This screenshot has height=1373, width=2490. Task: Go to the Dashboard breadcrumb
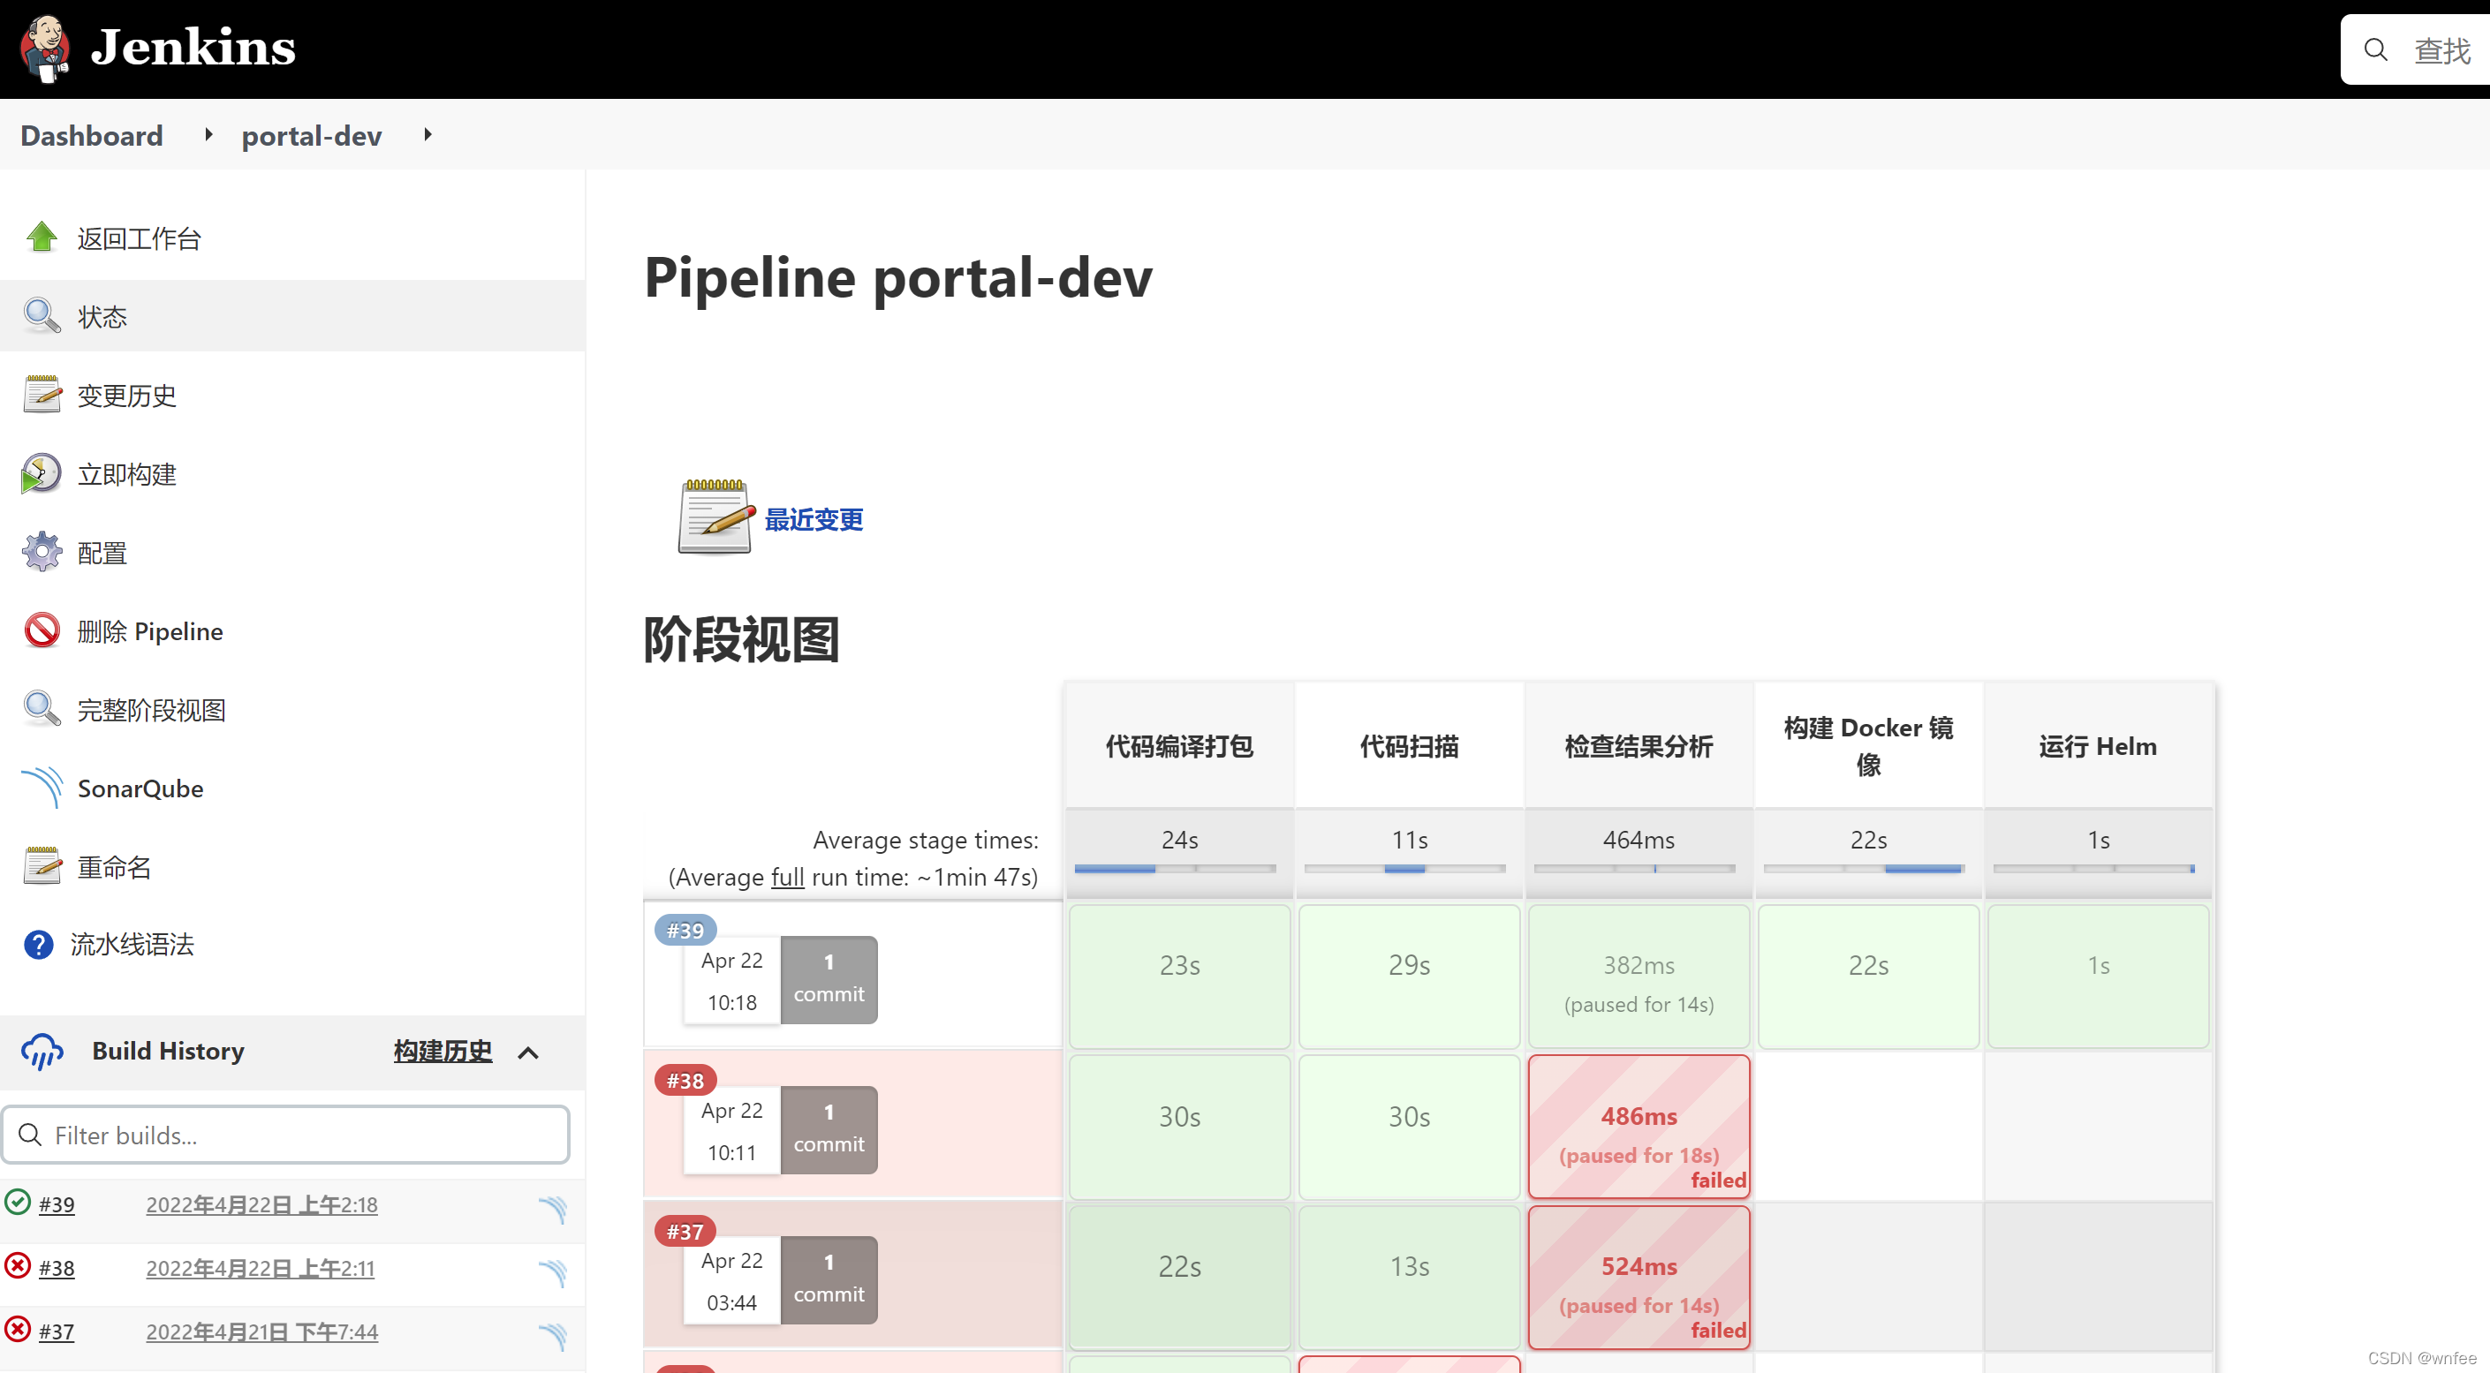click(92, 135)
